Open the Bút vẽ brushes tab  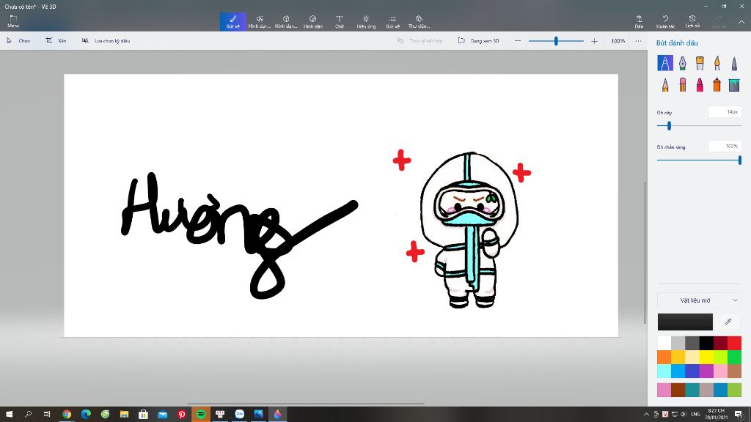(233, 21)
